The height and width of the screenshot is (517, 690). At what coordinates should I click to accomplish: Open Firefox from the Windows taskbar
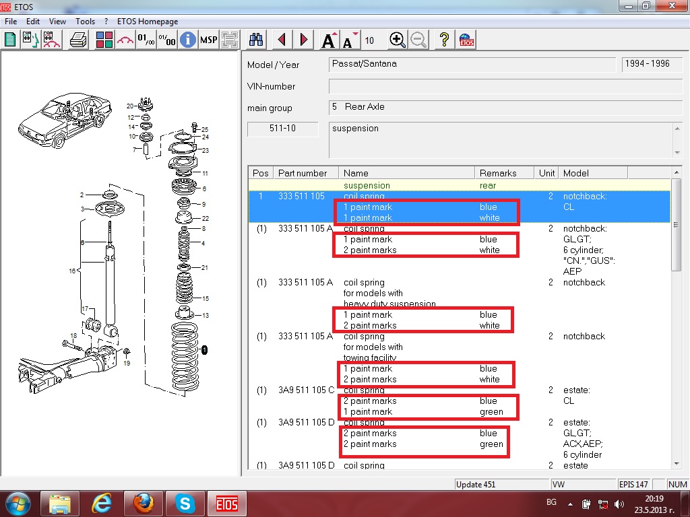click(143, 503)
